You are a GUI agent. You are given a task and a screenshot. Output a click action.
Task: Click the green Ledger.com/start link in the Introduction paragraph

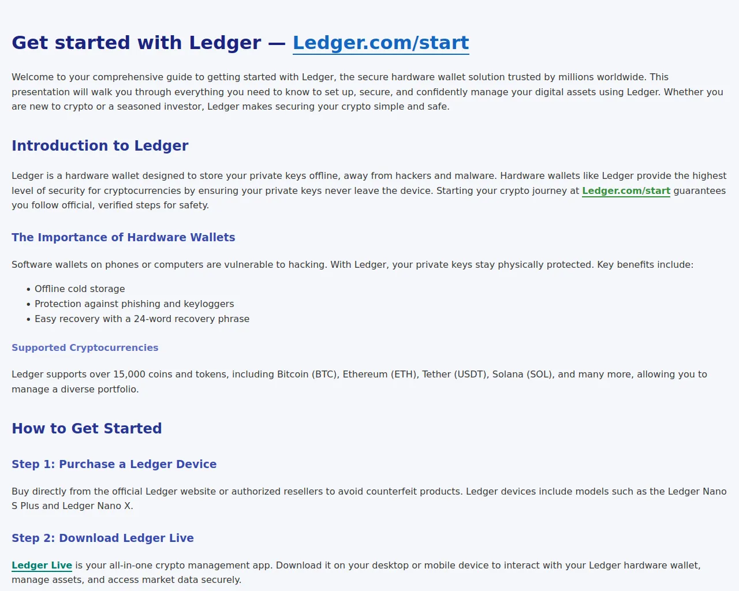(x=626, y=190)
